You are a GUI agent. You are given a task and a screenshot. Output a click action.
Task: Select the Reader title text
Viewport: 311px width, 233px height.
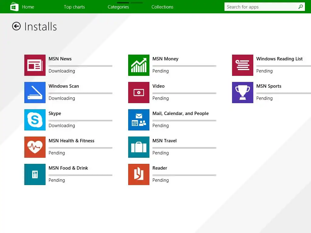[160, 168]
